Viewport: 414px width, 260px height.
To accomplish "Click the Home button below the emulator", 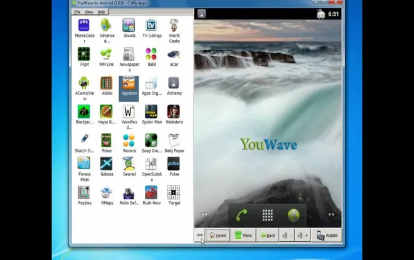I will pyautogui.click(x=218, y=235).
